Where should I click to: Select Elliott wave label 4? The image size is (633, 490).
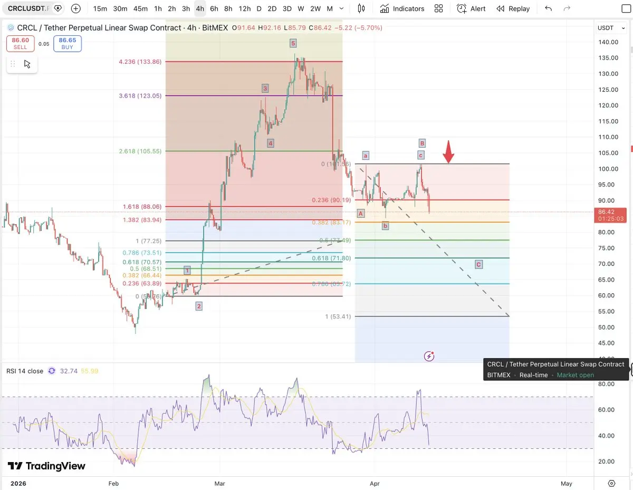coord(270,143)
